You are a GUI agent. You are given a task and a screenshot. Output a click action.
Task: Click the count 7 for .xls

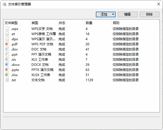pyautogui.click(x=86, y=60)
